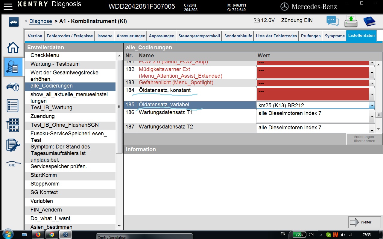383x239 pixels.
Task: Select Wartung - Testbaum in Erstellerdaten list
Action: pyautogui.click(x=70, y=64)
